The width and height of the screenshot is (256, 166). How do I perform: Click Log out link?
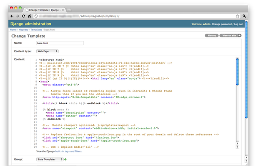point(239,24)
